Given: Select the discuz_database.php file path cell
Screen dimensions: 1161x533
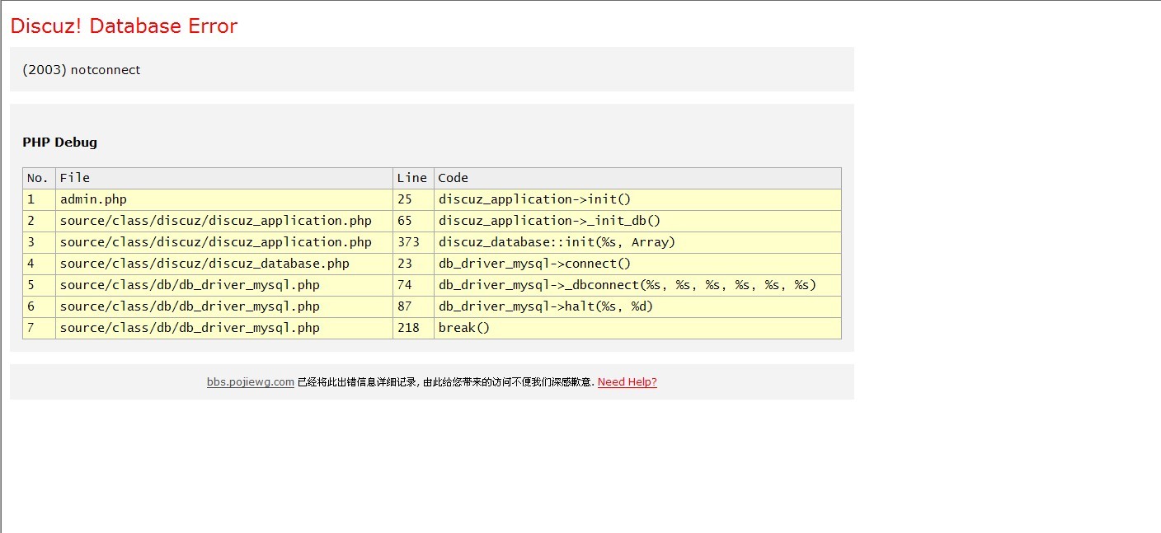Looking at the screenshot, I should click(204, 264).
